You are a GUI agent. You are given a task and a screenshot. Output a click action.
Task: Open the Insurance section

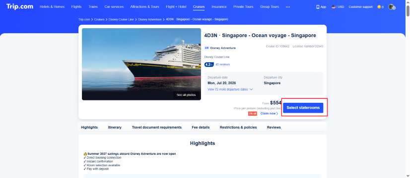(x=219, y=7)
